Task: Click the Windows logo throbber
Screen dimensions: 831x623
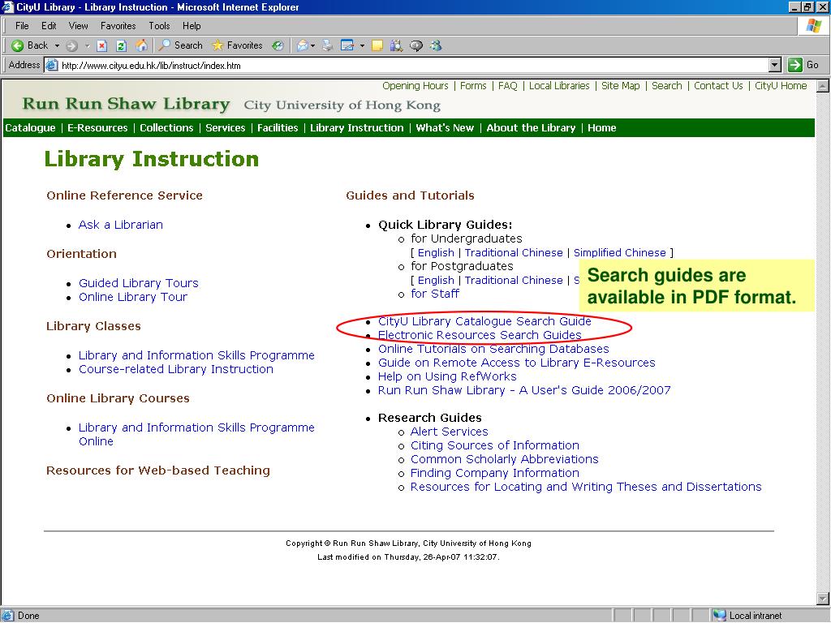Action: (813, 26)
